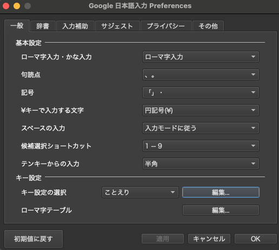Click 編集... button for キー設定の選択
Image resolution: width=279 pixels, height=250 pixels.
(221, 192)
